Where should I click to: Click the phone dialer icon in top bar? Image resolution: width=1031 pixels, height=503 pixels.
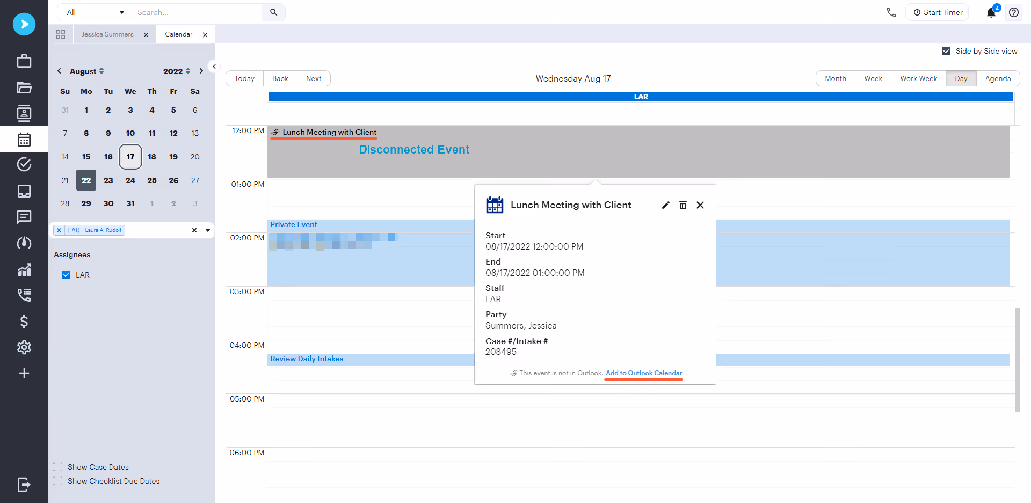click(891, 12)
